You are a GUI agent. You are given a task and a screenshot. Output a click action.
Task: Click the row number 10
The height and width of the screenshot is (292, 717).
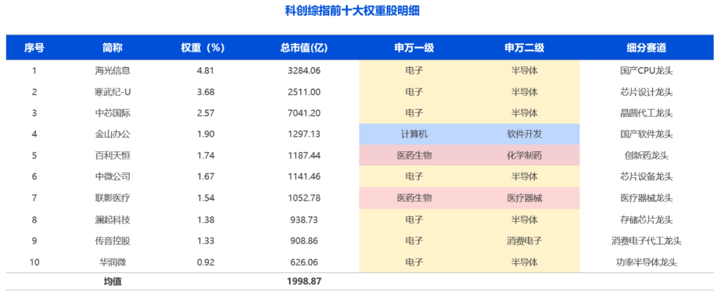(x=35, y=262)
